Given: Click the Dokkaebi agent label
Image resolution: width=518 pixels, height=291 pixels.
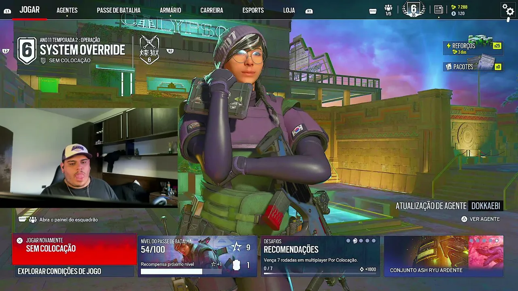Looking at the screenshot, I should [x=486, y=206].
